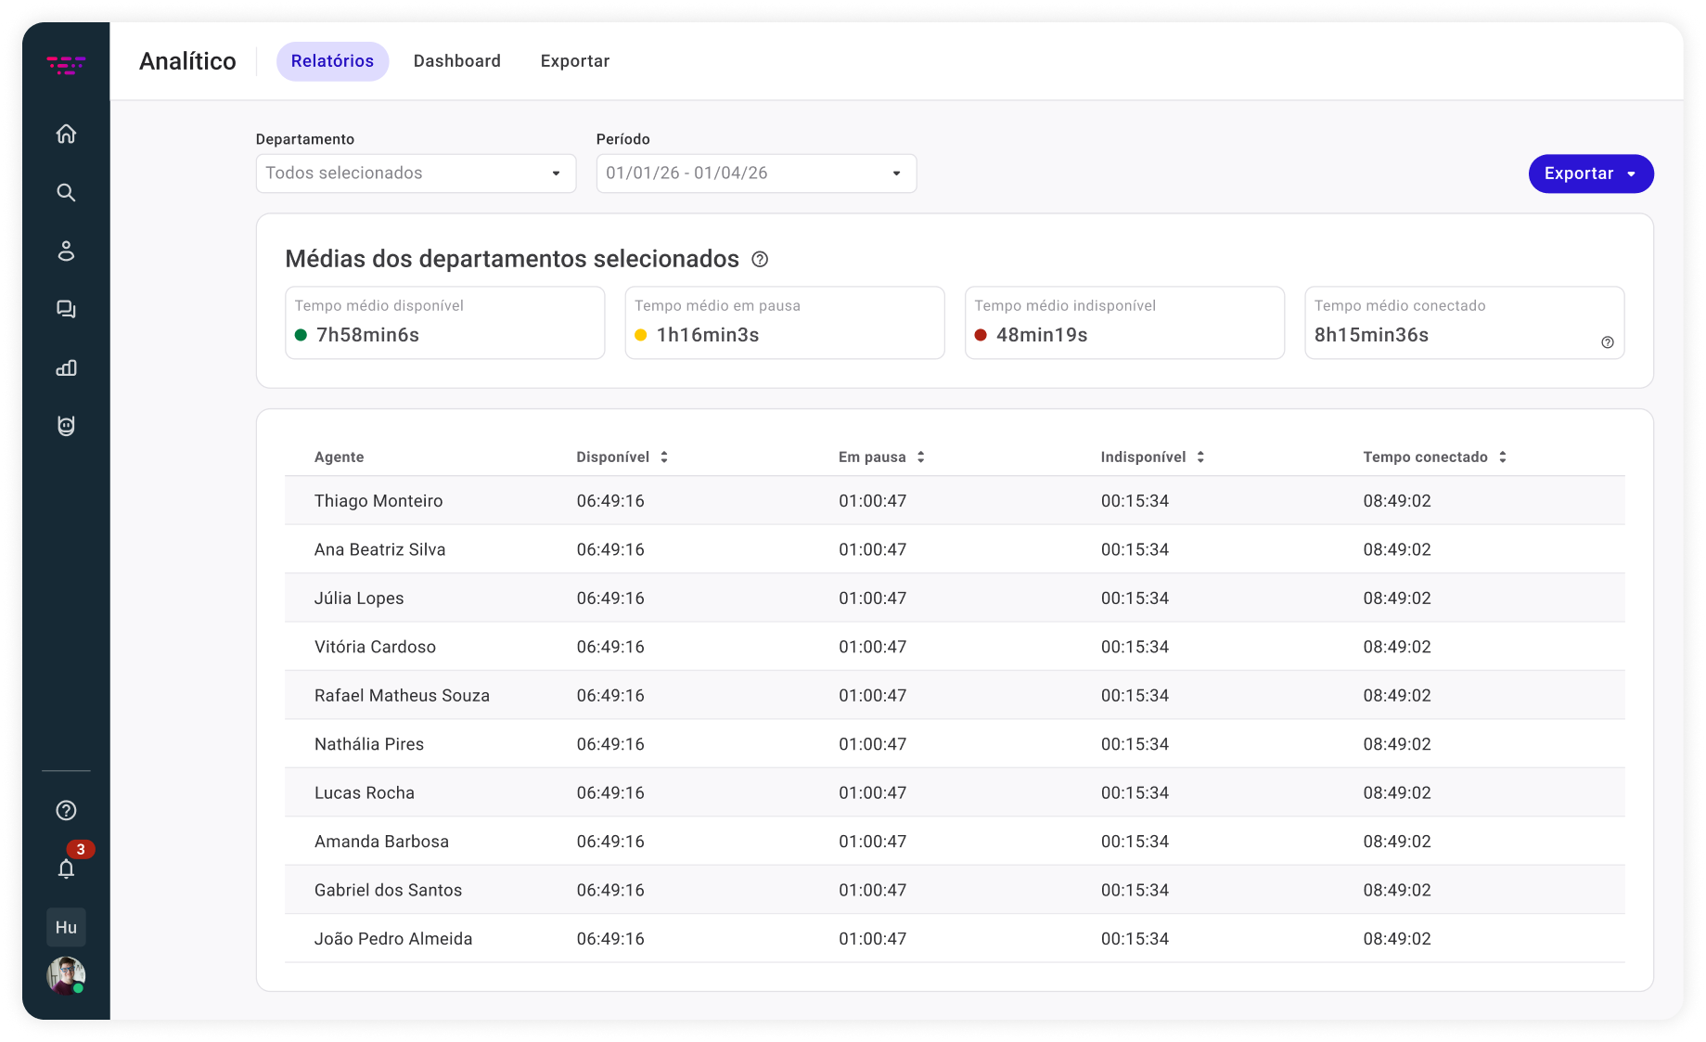The image size is (1706, 1042).
Task: Open the chat conversations sidebar icon
Action: click(x=66, y=309)
